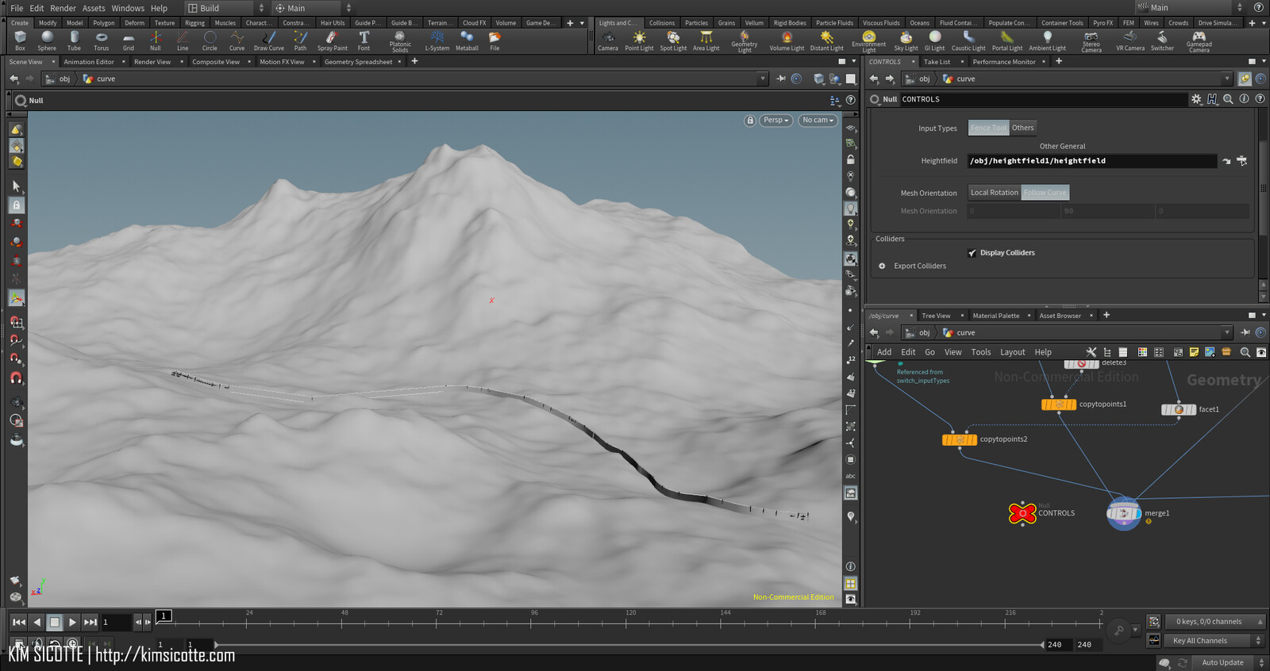
Task: Open the Build desktop dropdown
Action: 225,8
